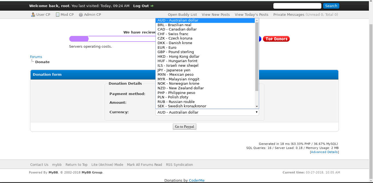The height and width of the screenshot is (183, 373).
Task: Click the purple donation progress bar
Action: [79, 39]
